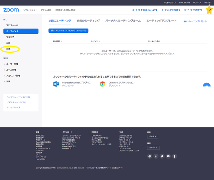Click the video camera icon beside トレーニングを受ける

click(185, 21)
